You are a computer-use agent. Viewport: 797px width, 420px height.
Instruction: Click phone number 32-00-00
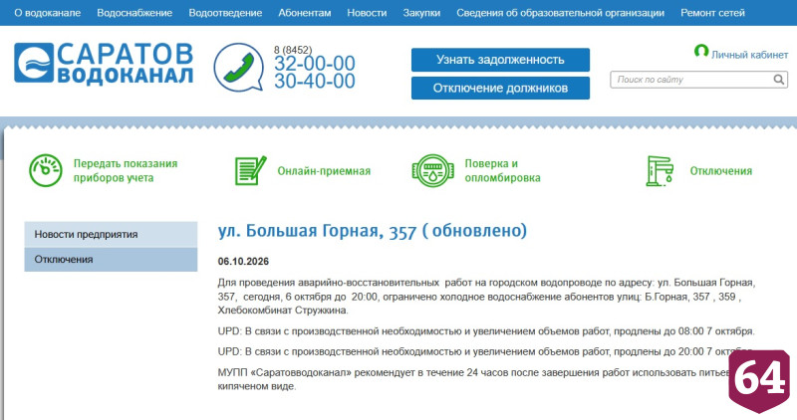315,64
